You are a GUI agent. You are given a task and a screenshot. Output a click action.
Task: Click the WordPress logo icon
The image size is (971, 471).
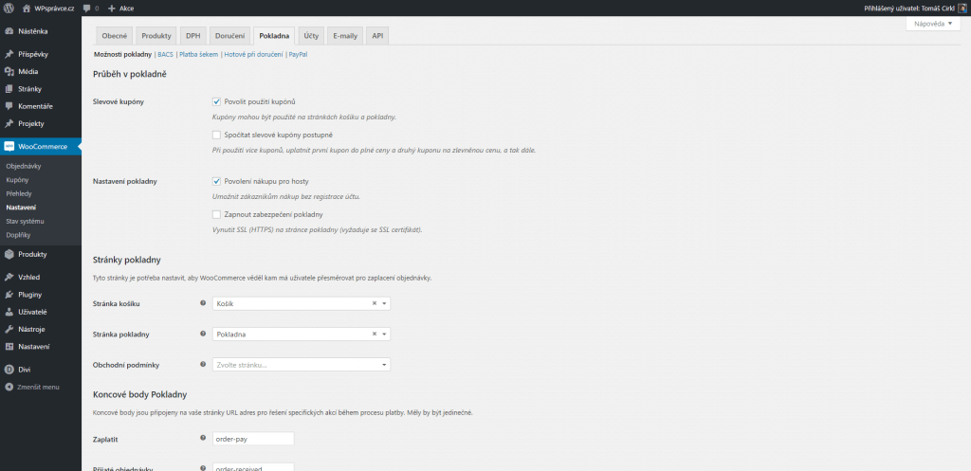(x=9, y=9)
